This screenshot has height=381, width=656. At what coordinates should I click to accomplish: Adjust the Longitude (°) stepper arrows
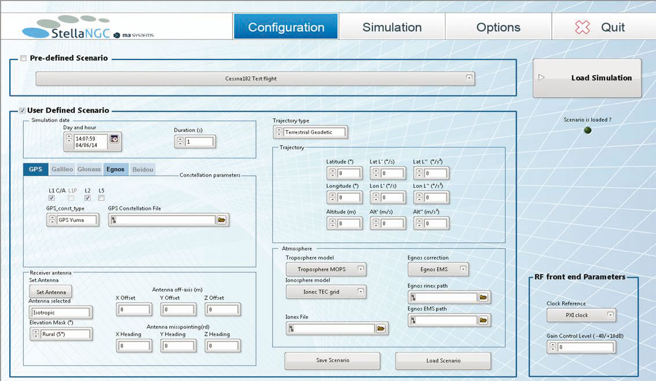click(x=332, y=197)
